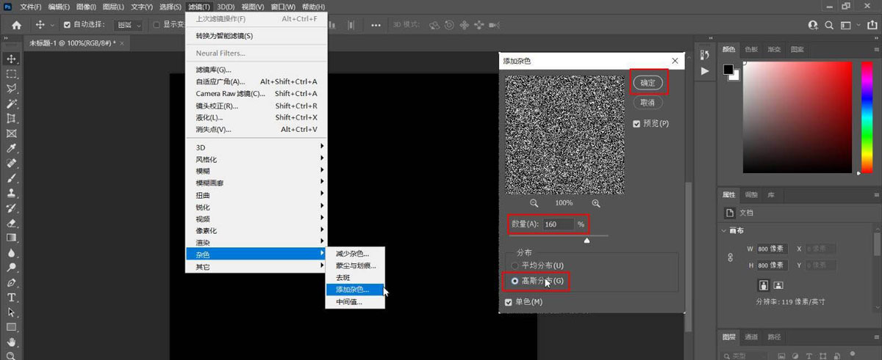Select the Polygonal Lasso tool
The width and height of the screenshot is (882, 360).
pos(12,89)
